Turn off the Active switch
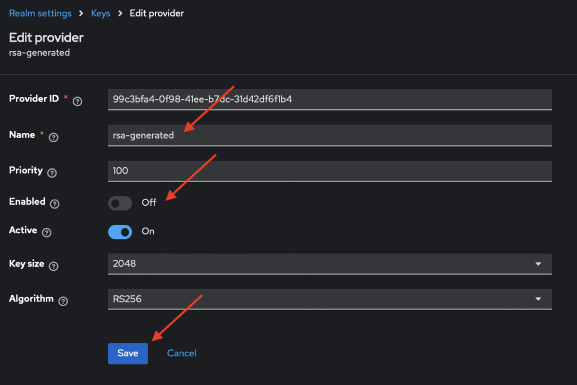577x385 pixels. click(x=120, y=232)
